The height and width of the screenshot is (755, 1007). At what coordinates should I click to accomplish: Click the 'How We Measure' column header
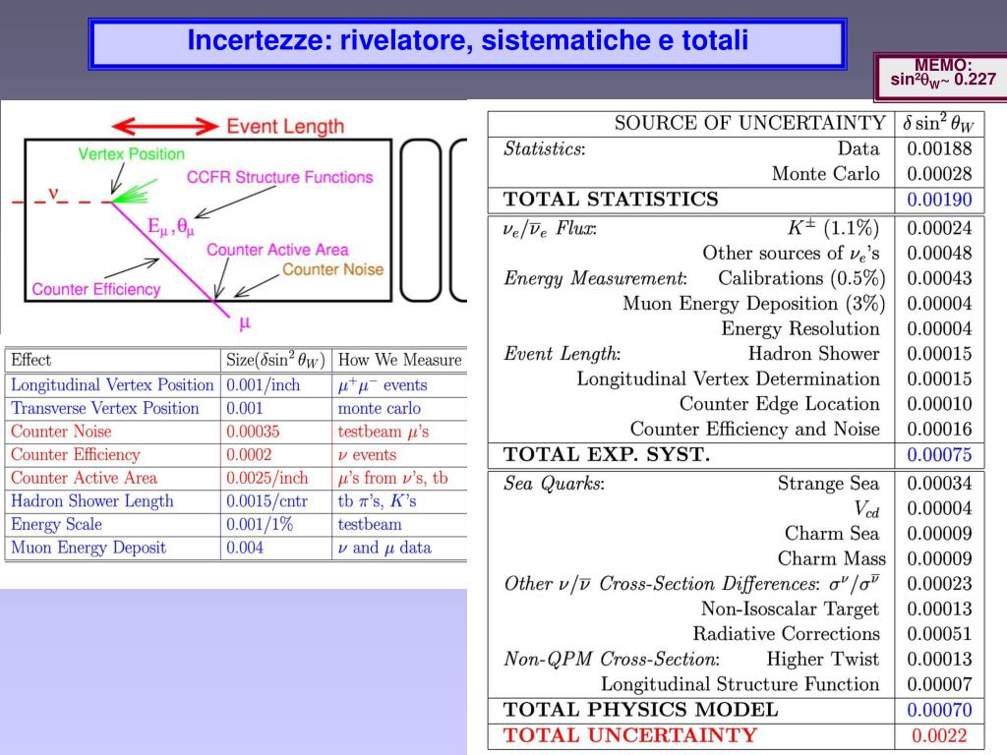[399, 360]
